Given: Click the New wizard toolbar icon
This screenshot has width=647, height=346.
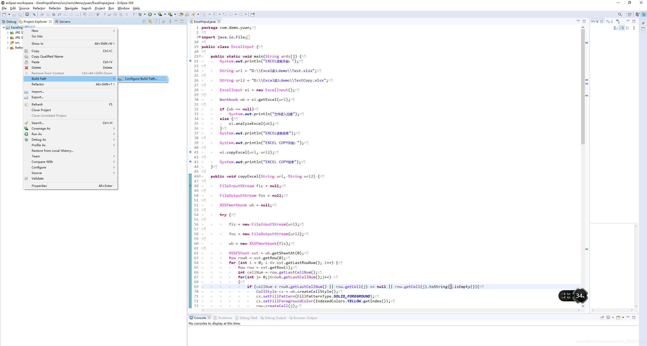Looking at the screenshot, I should [4, 14].
